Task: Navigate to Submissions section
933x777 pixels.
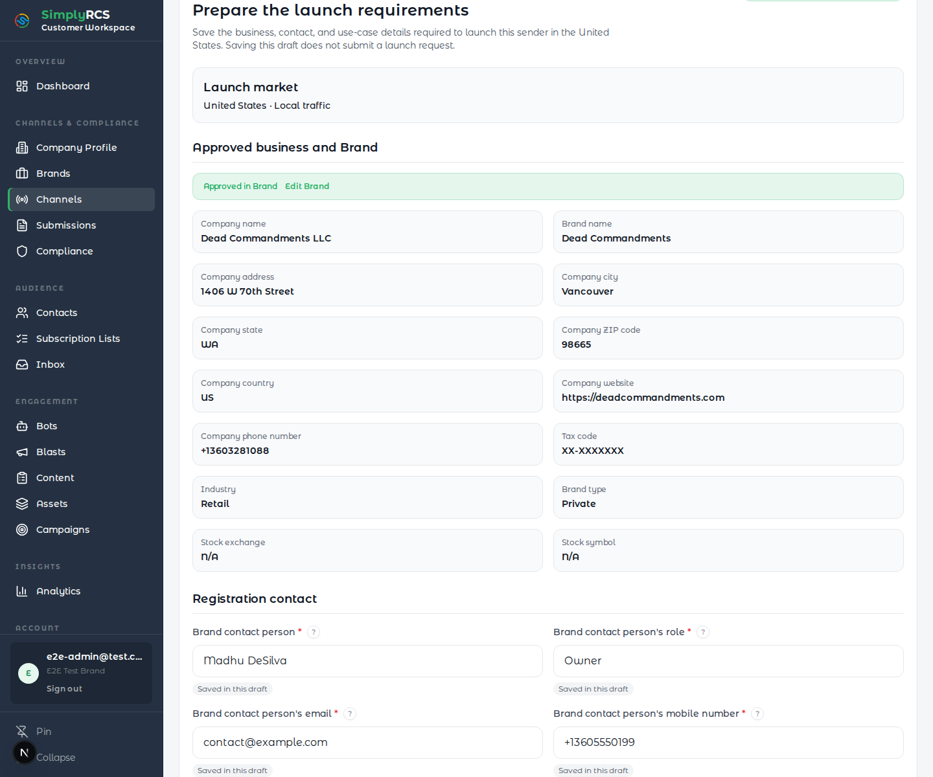Action: point(82,225)
